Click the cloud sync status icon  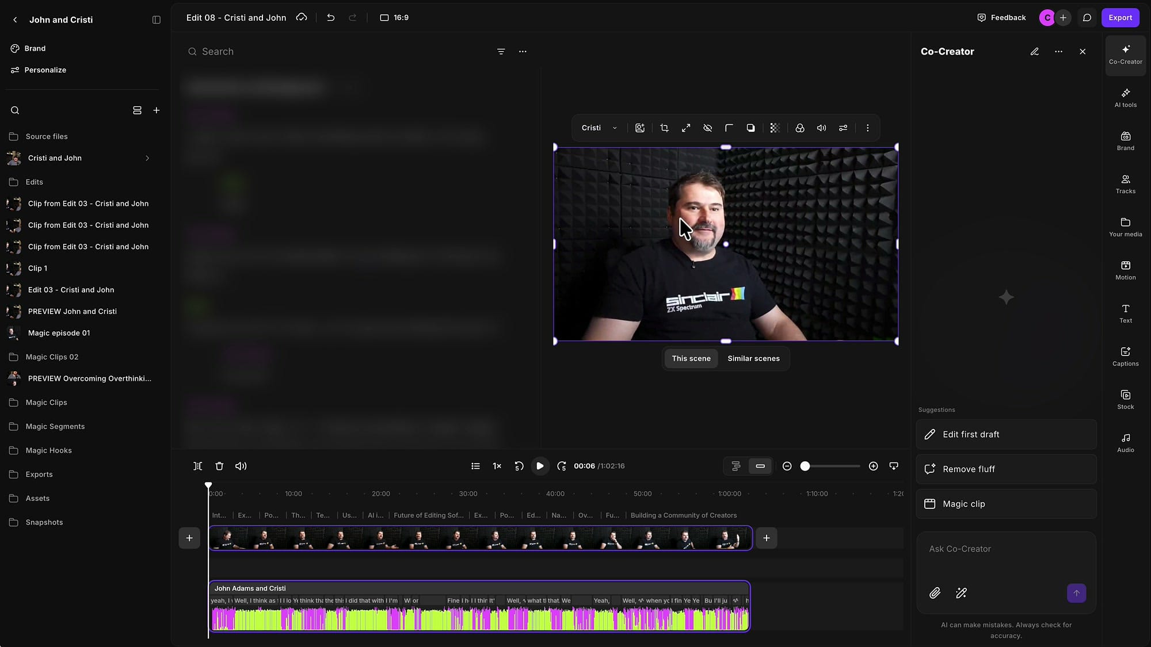(302, 18)
